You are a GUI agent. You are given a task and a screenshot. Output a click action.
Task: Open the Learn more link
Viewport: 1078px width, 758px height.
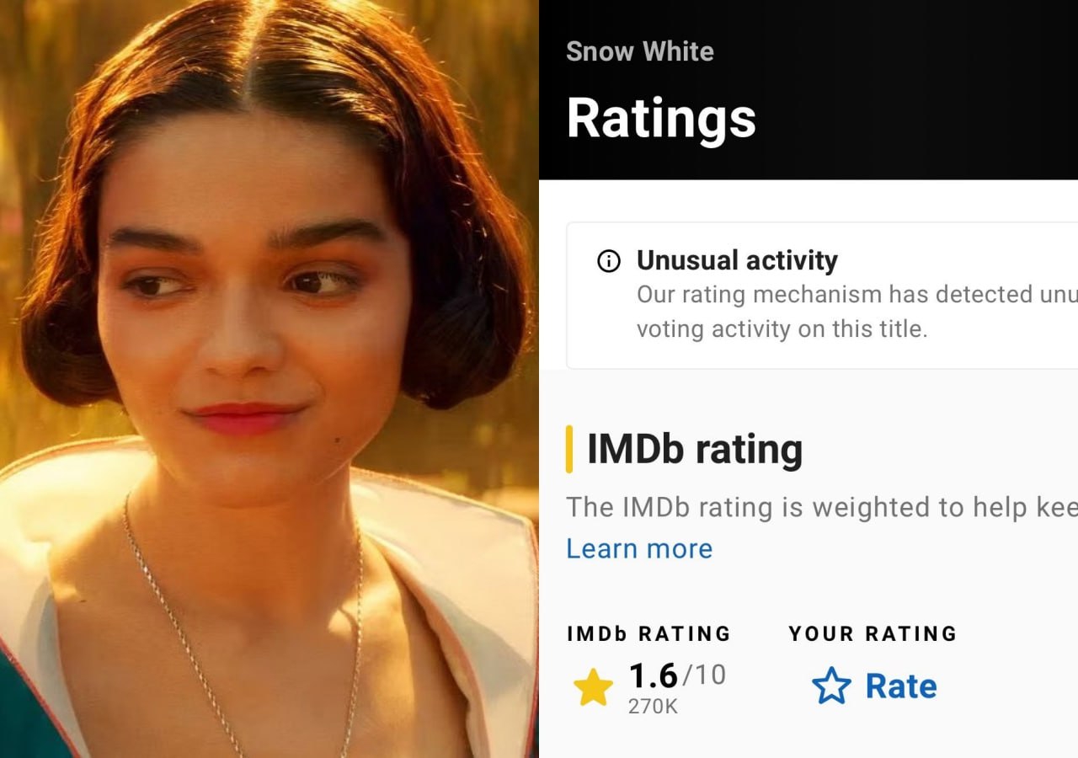639,548
